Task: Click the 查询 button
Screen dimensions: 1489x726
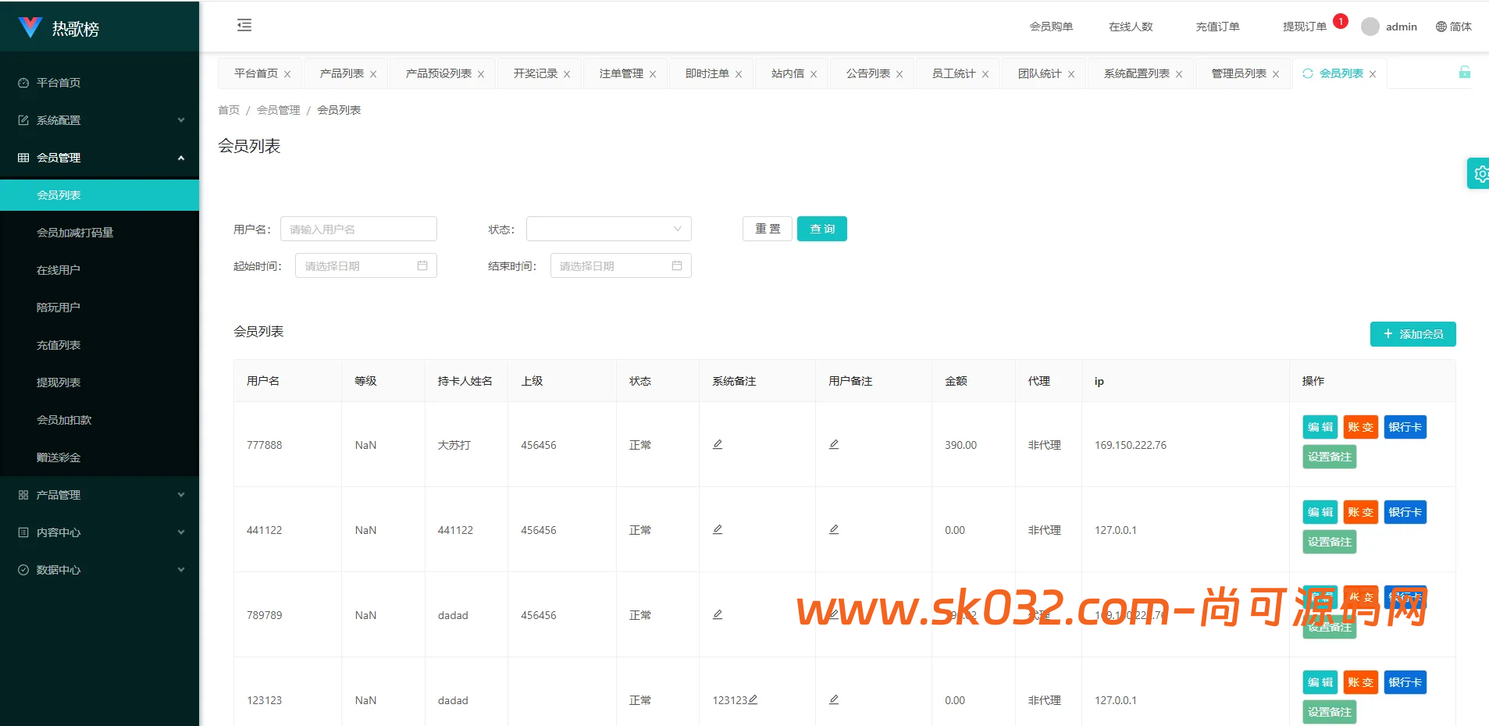Action: tap(822, 229)
